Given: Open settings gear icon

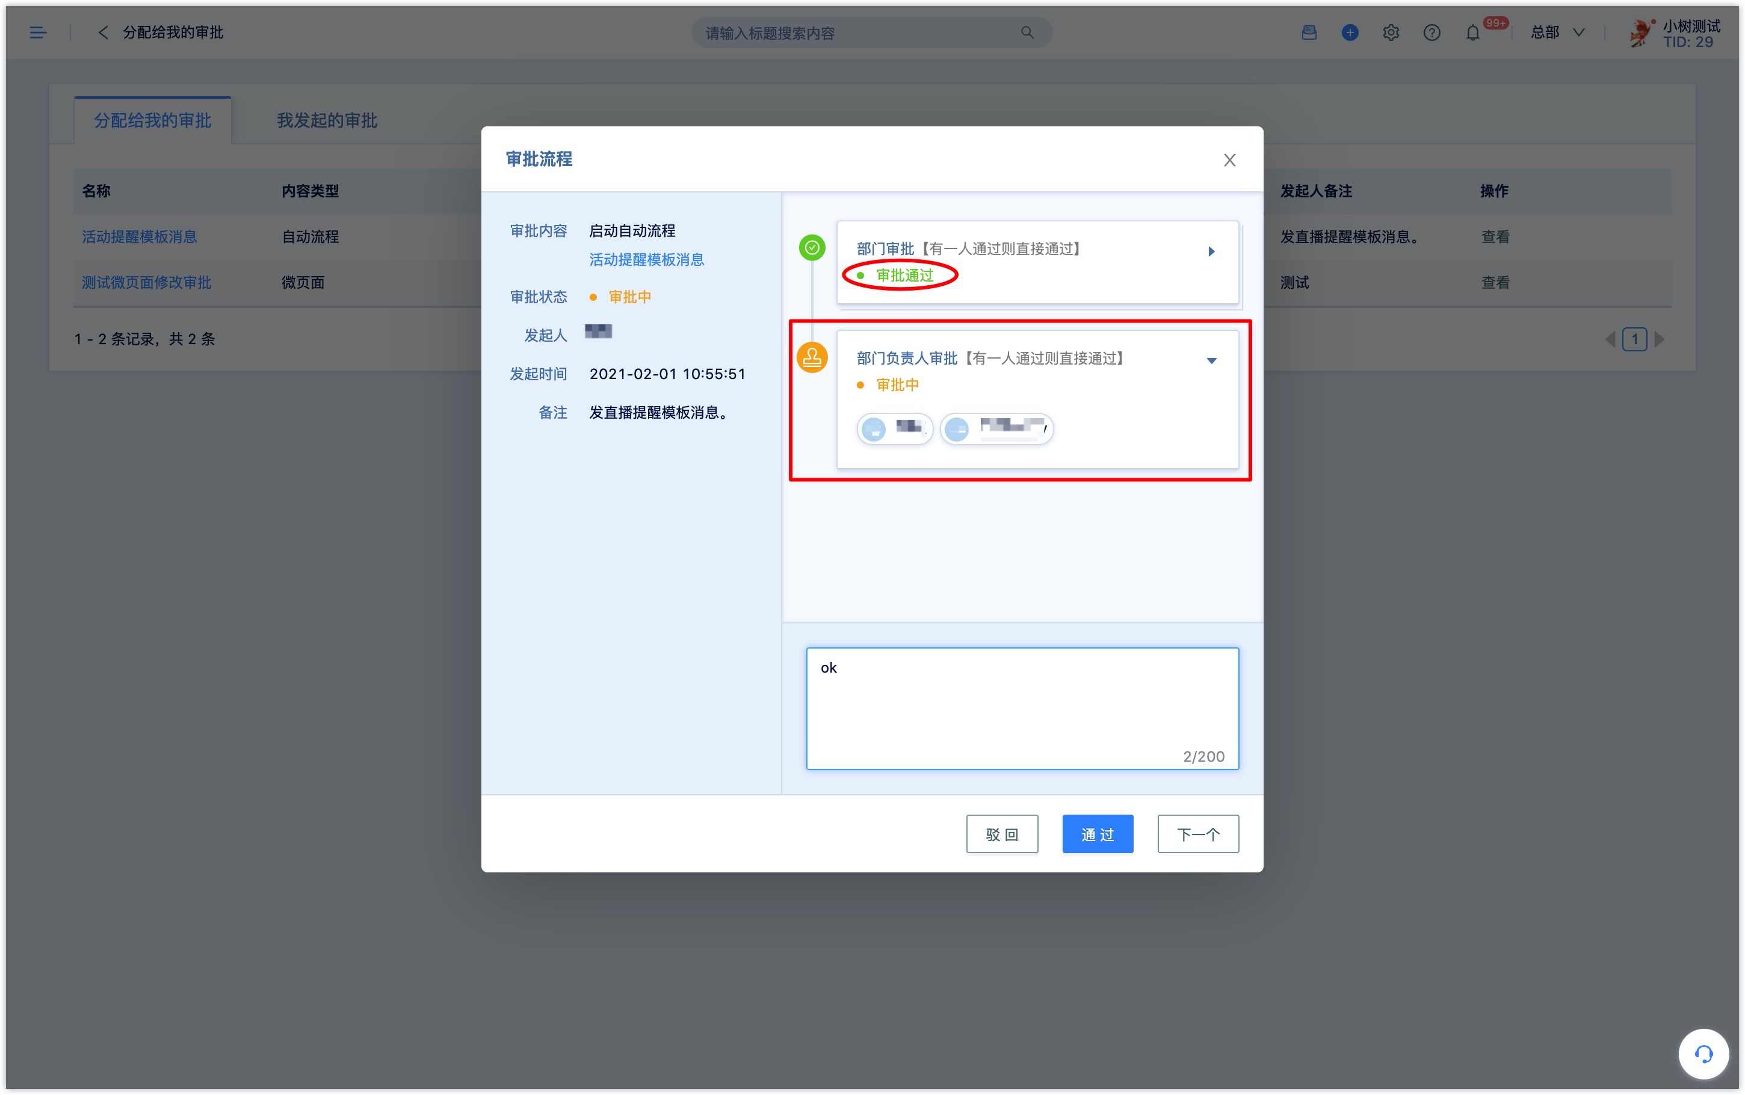Looking at the screenshot, I should (1390, 32).
